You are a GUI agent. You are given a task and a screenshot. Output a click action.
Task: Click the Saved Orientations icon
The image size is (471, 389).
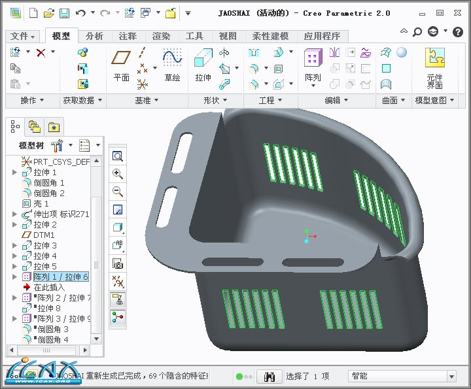118,245
